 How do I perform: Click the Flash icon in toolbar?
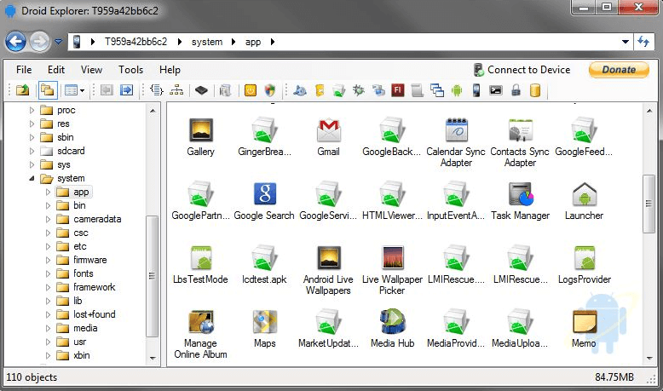tap(397, 89)
